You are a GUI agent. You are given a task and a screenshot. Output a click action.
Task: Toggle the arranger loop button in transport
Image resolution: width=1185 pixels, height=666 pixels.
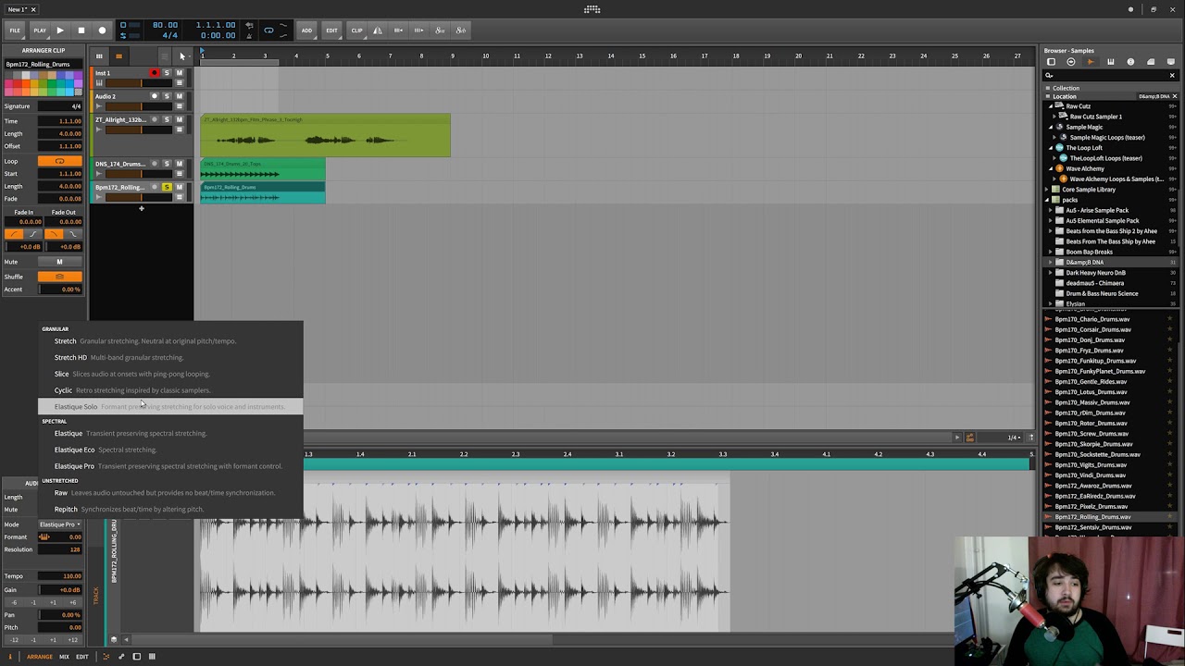point(268,31)
